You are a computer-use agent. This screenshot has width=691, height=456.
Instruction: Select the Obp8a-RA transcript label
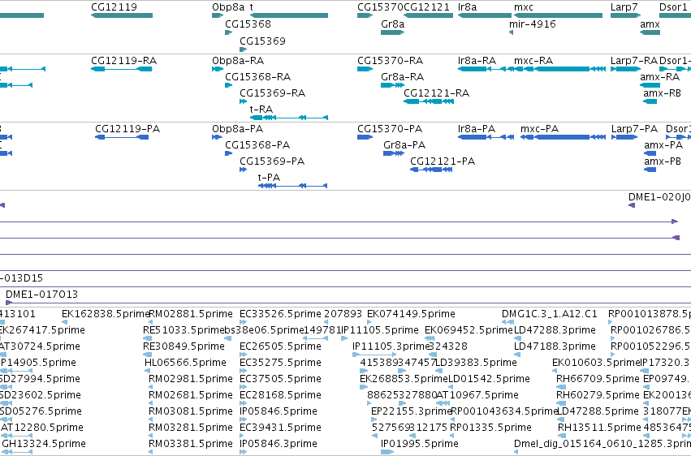click(x=238, y=60)
